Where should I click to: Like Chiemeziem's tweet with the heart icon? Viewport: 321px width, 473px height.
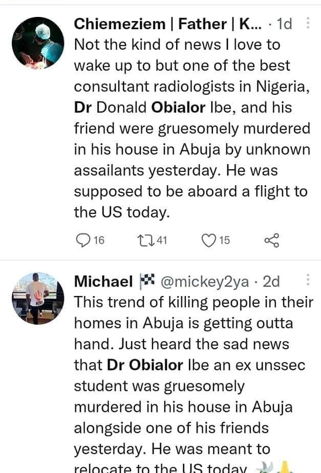208,240
